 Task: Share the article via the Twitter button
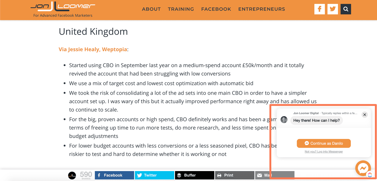155,175
